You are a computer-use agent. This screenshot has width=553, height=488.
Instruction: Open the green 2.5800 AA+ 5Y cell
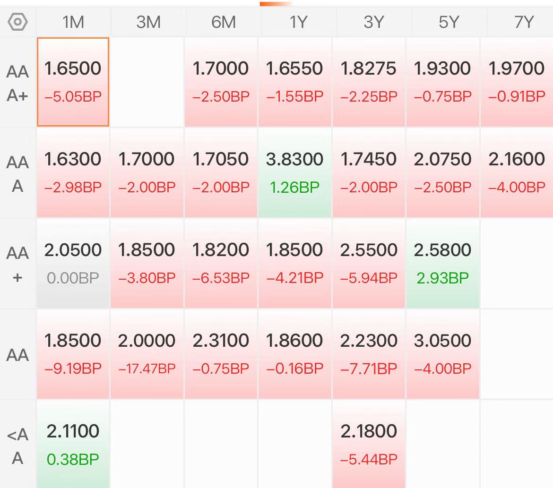tap(442, 264)
